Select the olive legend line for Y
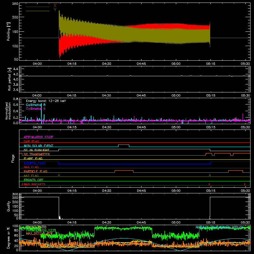Viewport: 254px width, 254px height. [38, 11]
